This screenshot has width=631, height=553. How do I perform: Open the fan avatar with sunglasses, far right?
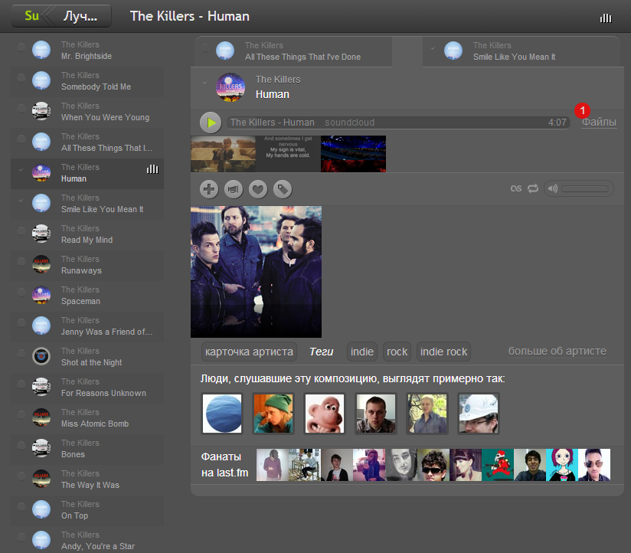click(x=594, y=465)
